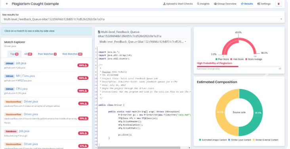This screenshot has width=290, height=149.
Task: Click the 'High Probability of Plagiarism' label
Action: tap(214, 63)
